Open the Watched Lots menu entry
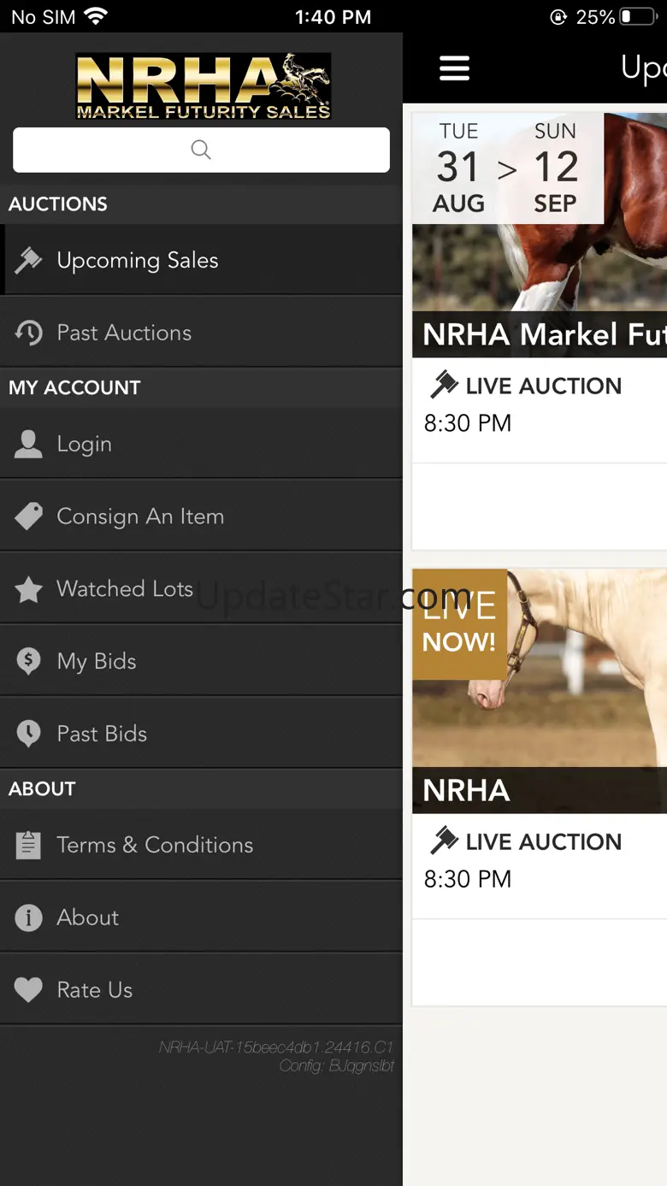This screenshot has height=1186, width=667. (125, 589)
